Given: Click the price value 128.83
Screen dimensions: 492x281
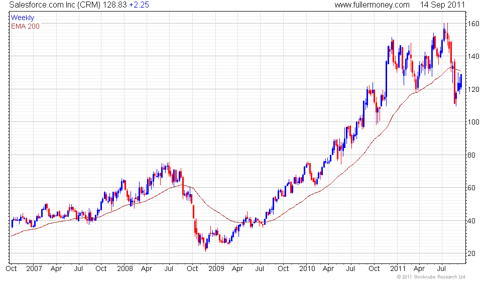Looking at the screenshot, I should 114,5.
